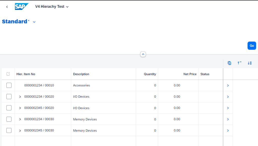Select the sort ascending icon
This screenshot has width=258, height=146.
point(239,63)
